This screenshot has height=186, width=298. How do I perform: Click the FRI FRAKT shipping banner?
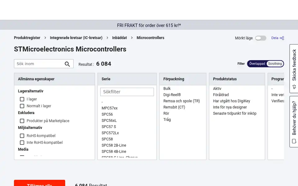click(x=149, y=25)
